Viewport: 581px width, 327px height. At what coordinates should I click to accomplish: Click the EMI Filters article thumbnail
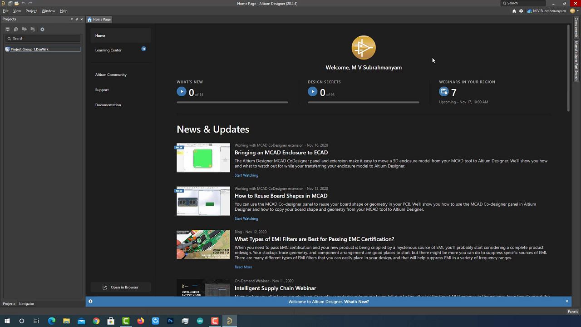pos(203,244)
